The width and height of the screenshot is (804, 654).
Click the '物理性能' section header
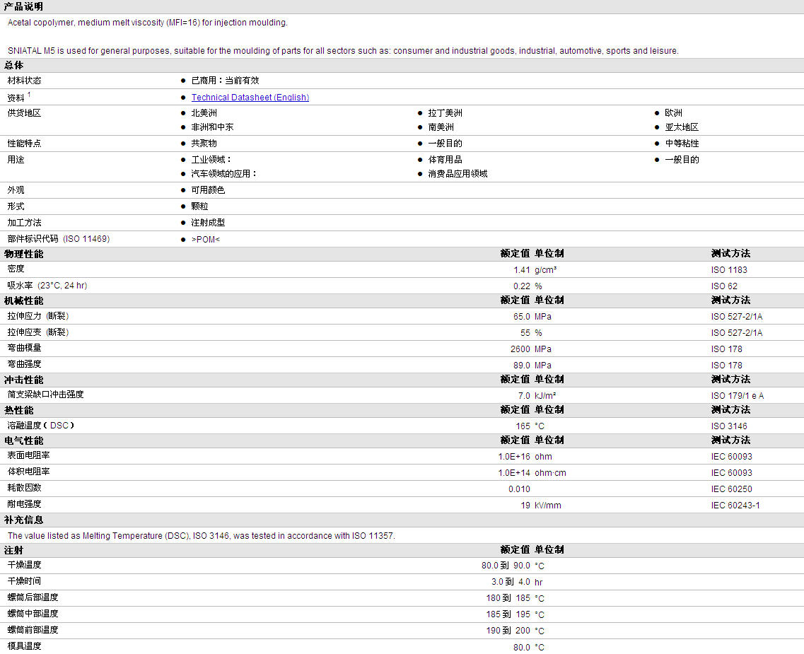(x=23, y=254)
